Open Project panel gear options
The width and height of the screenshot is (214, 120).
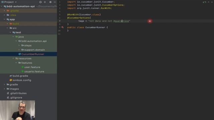pyautogui.click(x=50, y=2)
